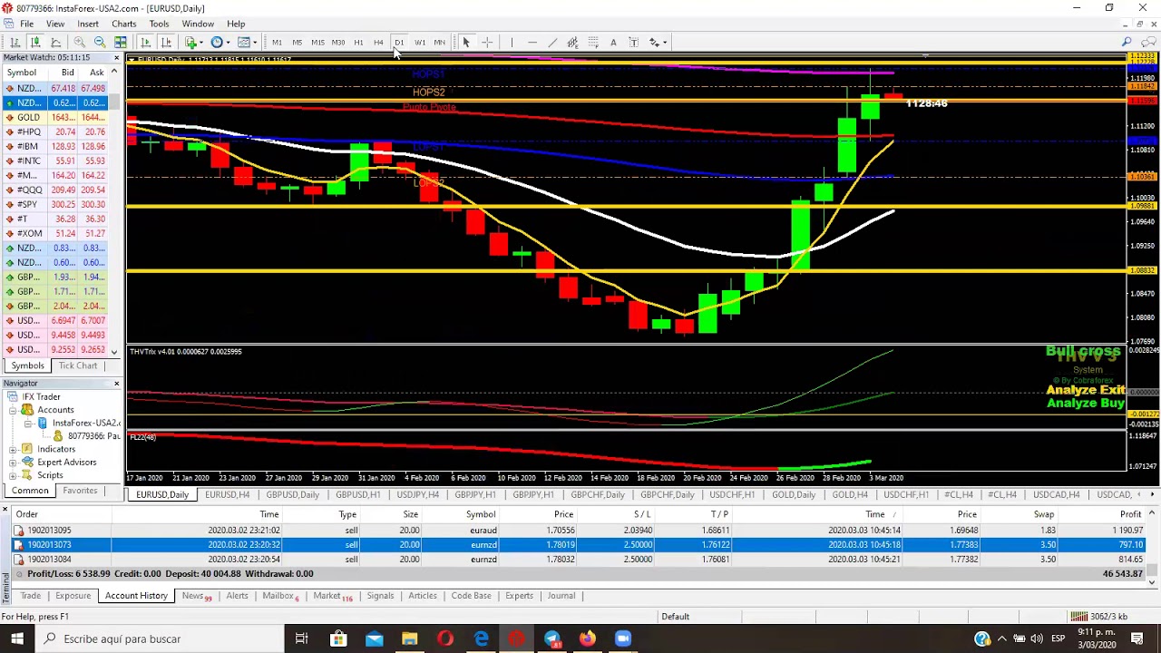Toggle the auto scroll chart icon
The width and height of the screenshot is (1161, 653).
(145, 42)
